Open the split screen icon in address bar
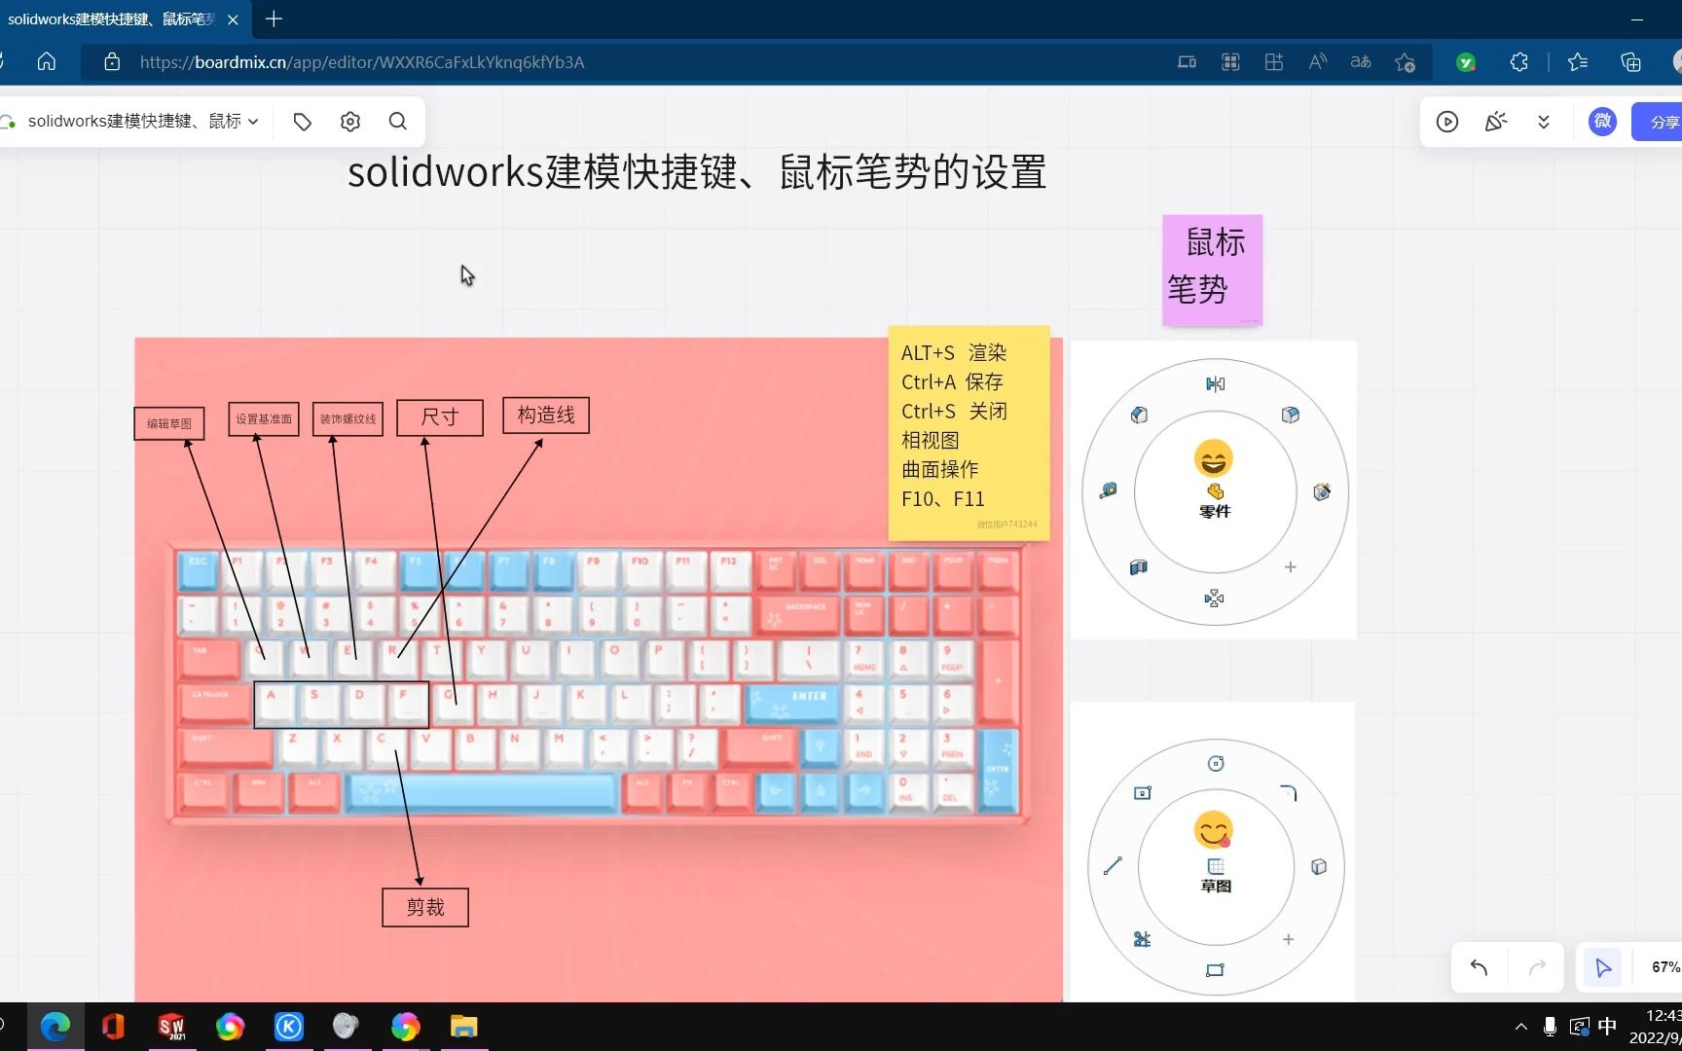This screenshot has width=1682, height=1051. 1187,62
